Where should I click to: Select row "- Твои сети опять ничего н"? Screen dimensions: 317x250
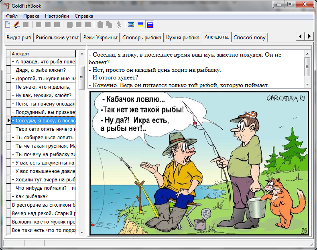[43, 129]
